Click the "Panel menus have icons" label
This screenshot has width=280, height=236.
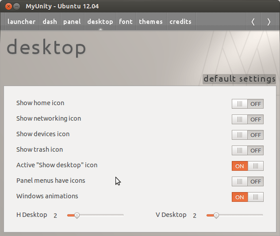(51, 181)
